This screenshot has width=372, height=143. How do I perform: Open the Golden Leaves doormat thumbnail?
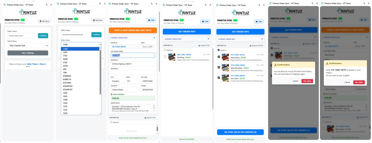tap(171, 57)
